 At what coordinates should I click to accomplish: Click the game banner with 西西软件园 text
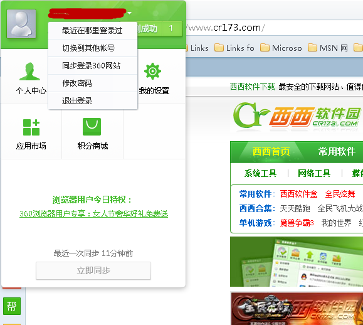(x=297, y=309)
